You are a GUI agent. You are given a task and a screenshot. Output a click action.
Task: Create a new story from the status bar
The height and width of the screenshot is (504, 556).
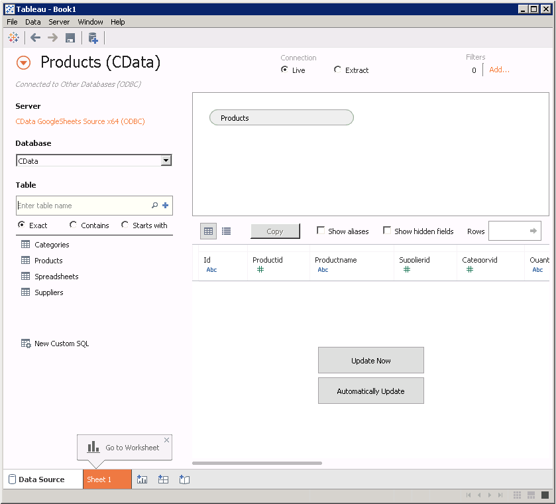(184, 479)
